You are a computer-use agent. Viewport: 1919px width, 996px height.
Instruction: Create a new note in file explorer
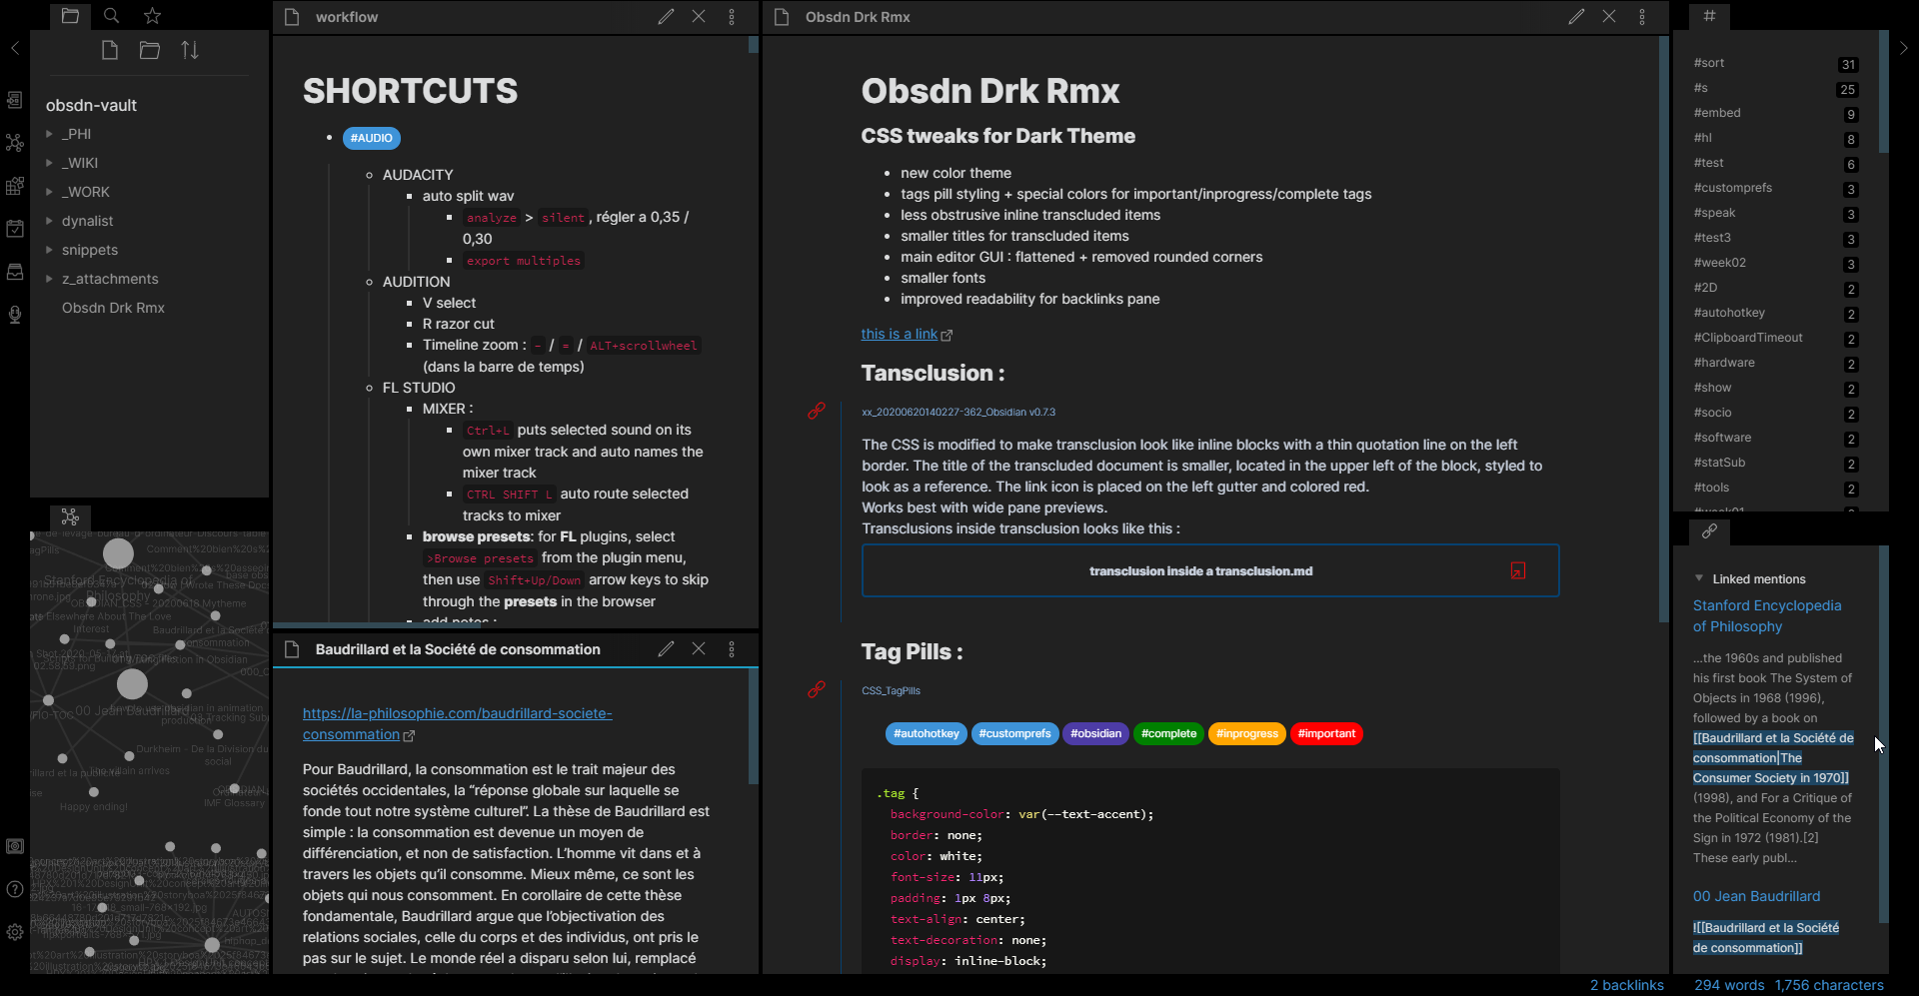pyautogui.click(x=110, y=50)
